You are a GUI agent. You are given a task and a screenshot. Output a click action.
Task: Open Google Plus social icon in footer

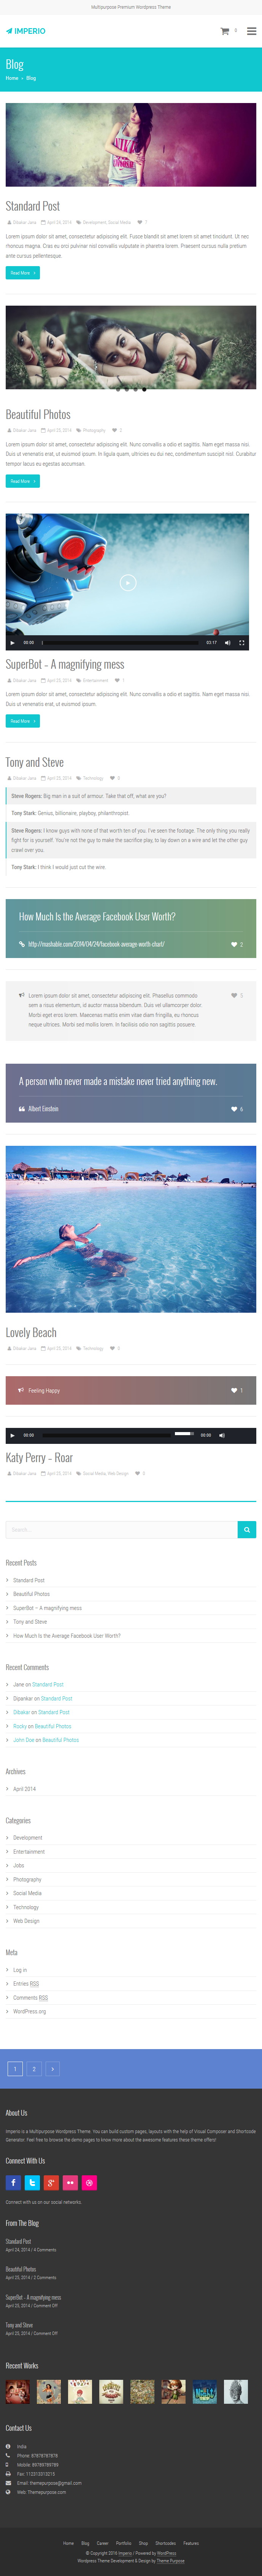(x=51, y=2182)
